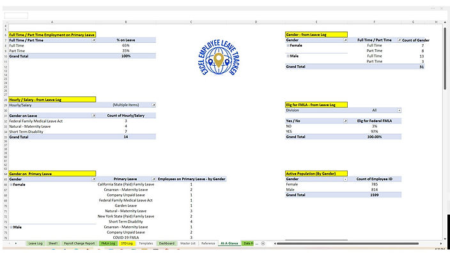Add a new sheet with plus icon

coord(263,243)
